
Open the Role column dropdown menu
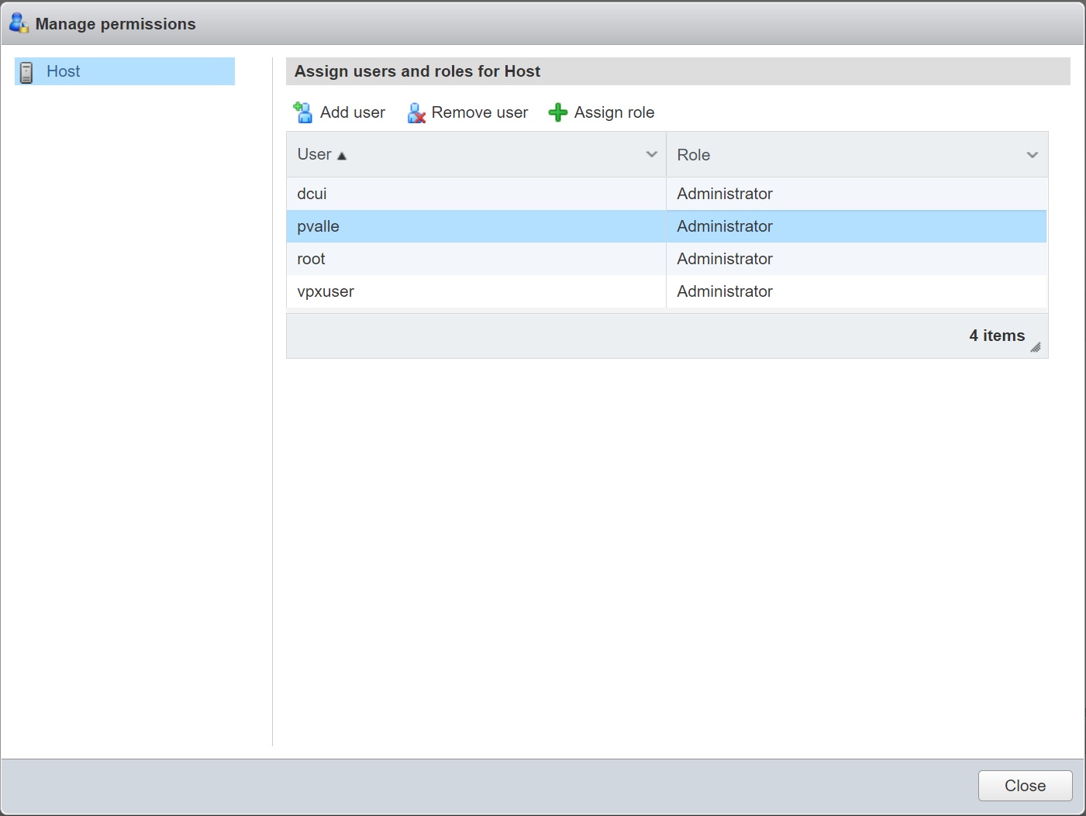click(1032, 155)
